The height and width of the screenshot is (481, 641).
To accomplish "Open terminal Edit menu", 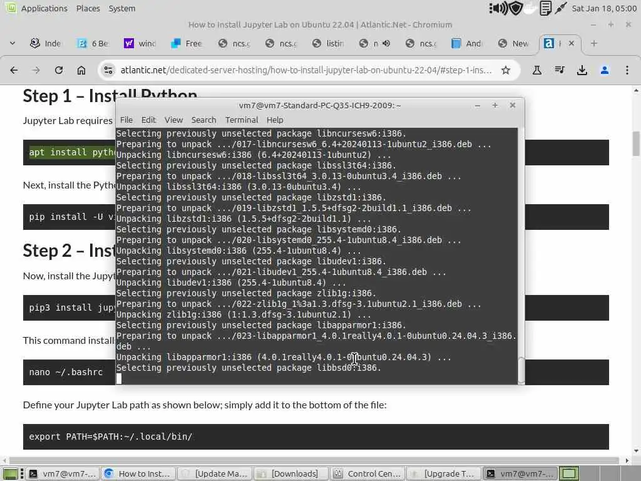I will click(148, 120).
